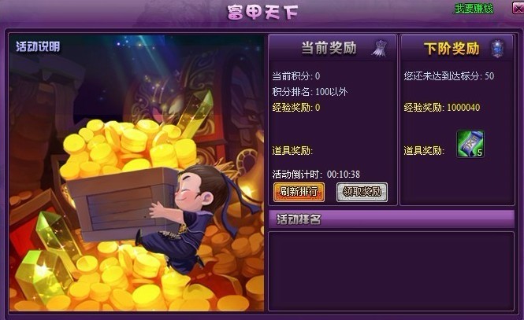Click the 刷新排行 refresh ranking button
Image resolution: width=524 pixels, height=320 pixels.
click(299, 192)
